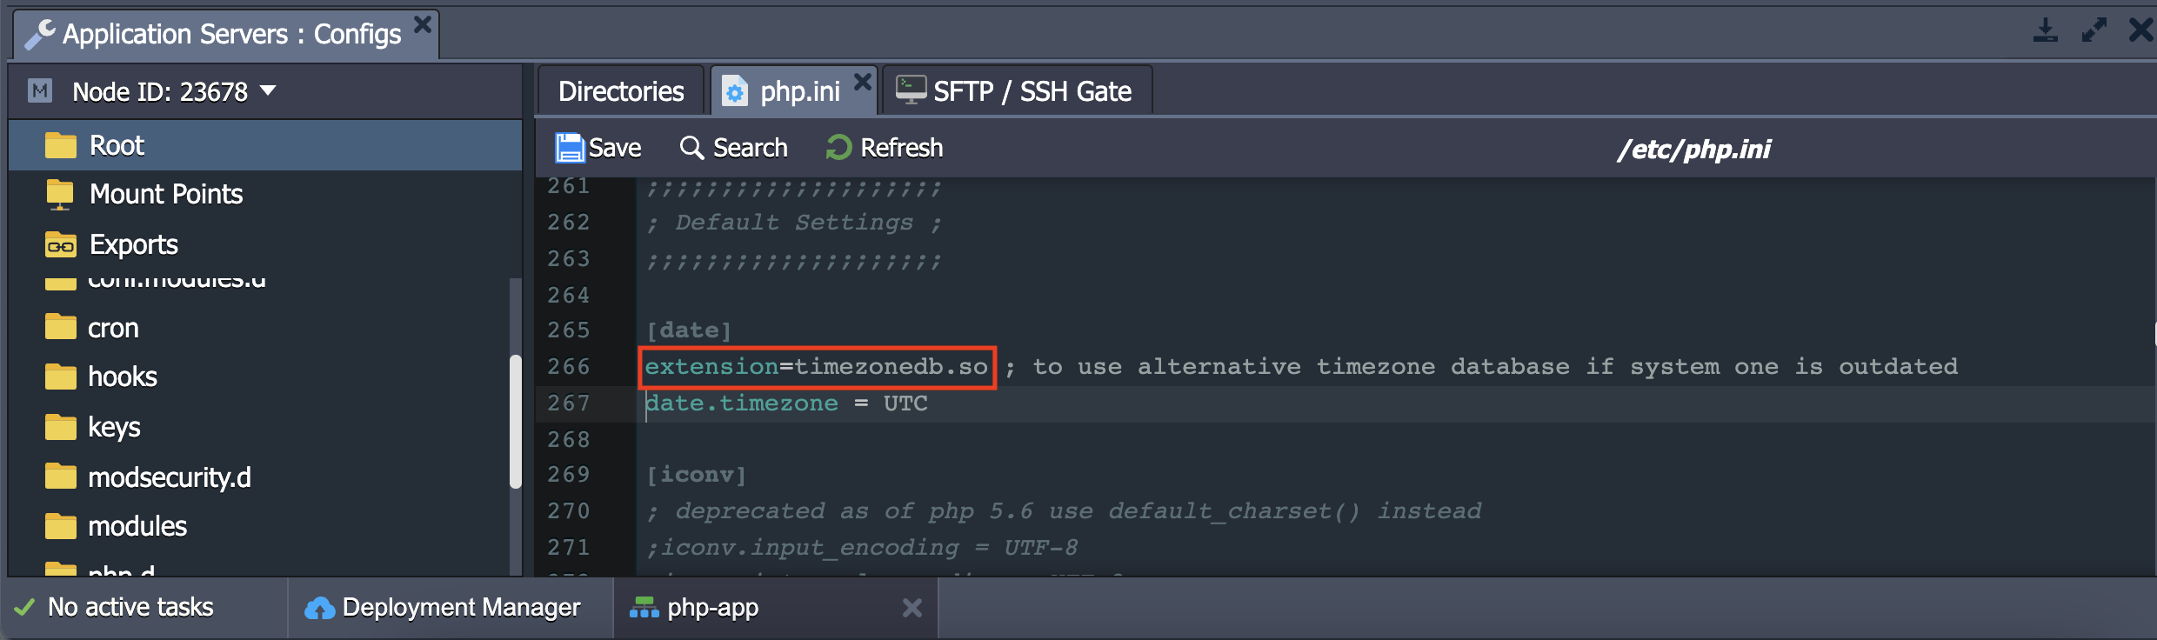
Task: Close the php-app bottom tab
Action: [912, 608]
